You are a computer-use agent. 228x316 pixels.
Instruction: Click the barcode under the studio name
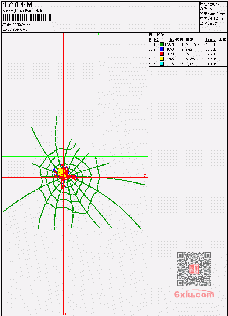(27, 17)
